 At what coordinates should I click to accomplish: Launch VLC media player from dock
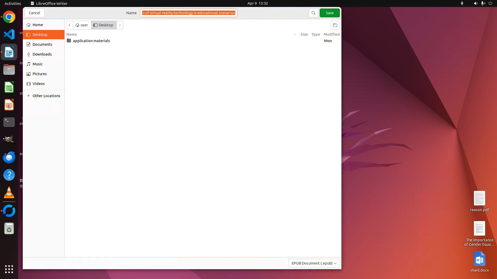[9, 193]
